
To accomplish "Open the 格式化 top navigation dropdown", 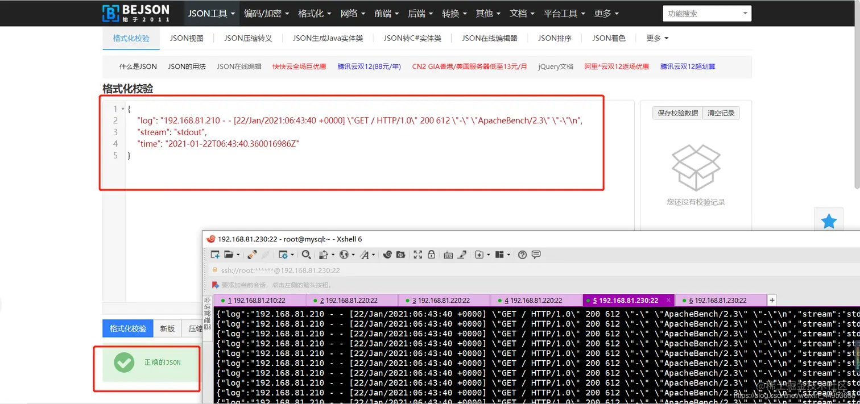I will (315, 13).
